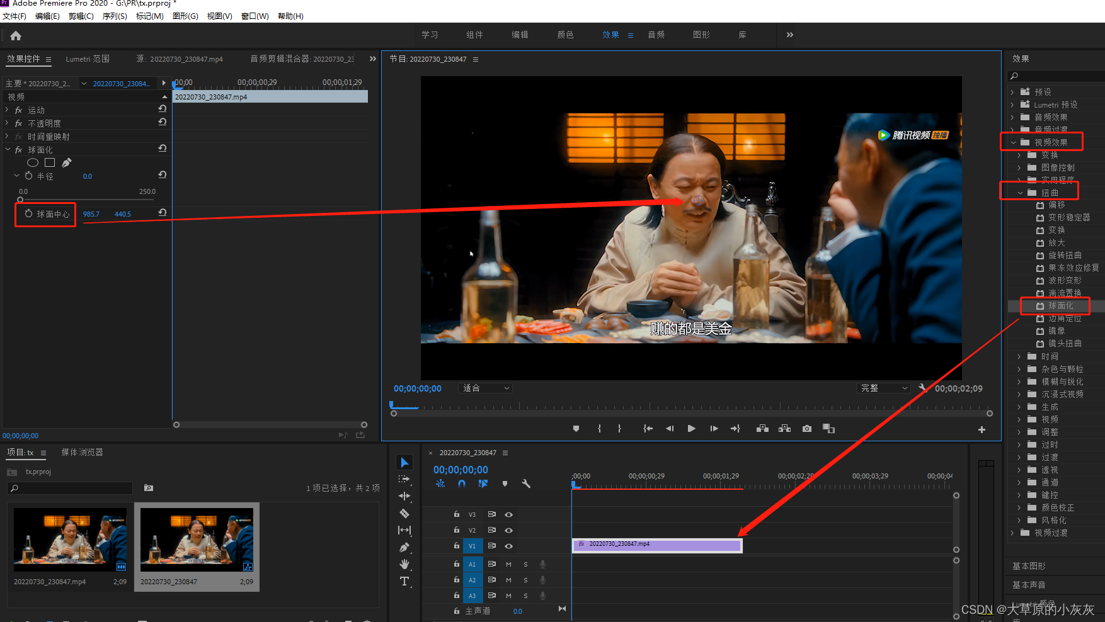Switch to 编辑 workspace tab
The width and height of the screenshot is (1105, 622).
[x=520, y=35]
